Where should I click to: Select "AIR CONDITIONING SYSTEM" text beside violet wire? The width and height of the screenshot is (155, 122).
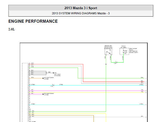click(49, 94)
